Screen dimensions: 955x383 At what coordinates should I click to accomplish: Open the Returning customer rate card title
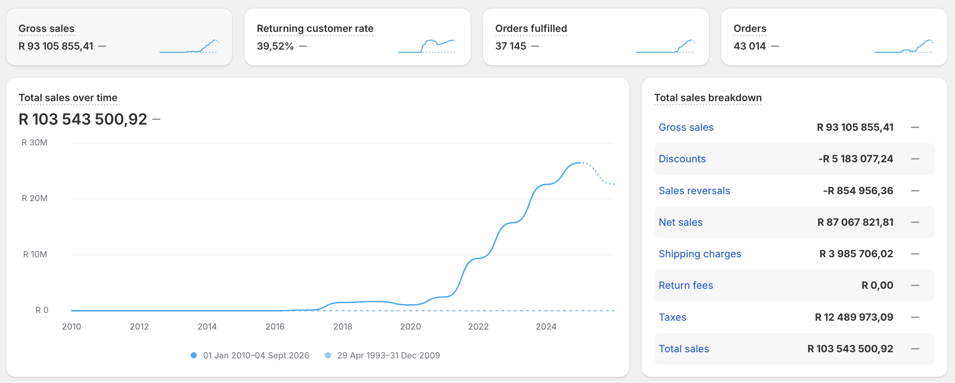[x=315, y=28]
